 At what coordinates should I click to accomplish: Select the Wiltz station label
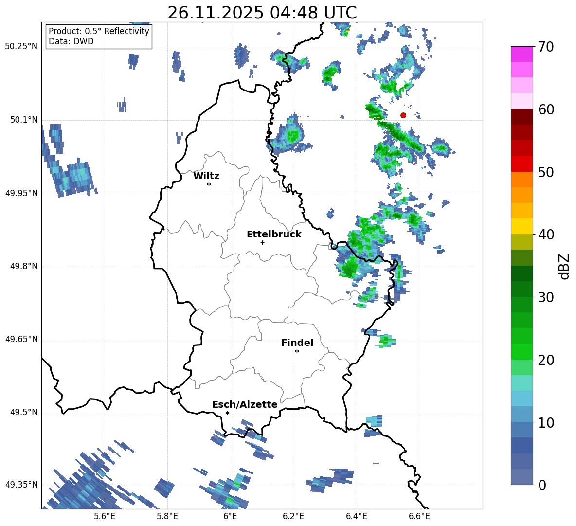point(206,176)
